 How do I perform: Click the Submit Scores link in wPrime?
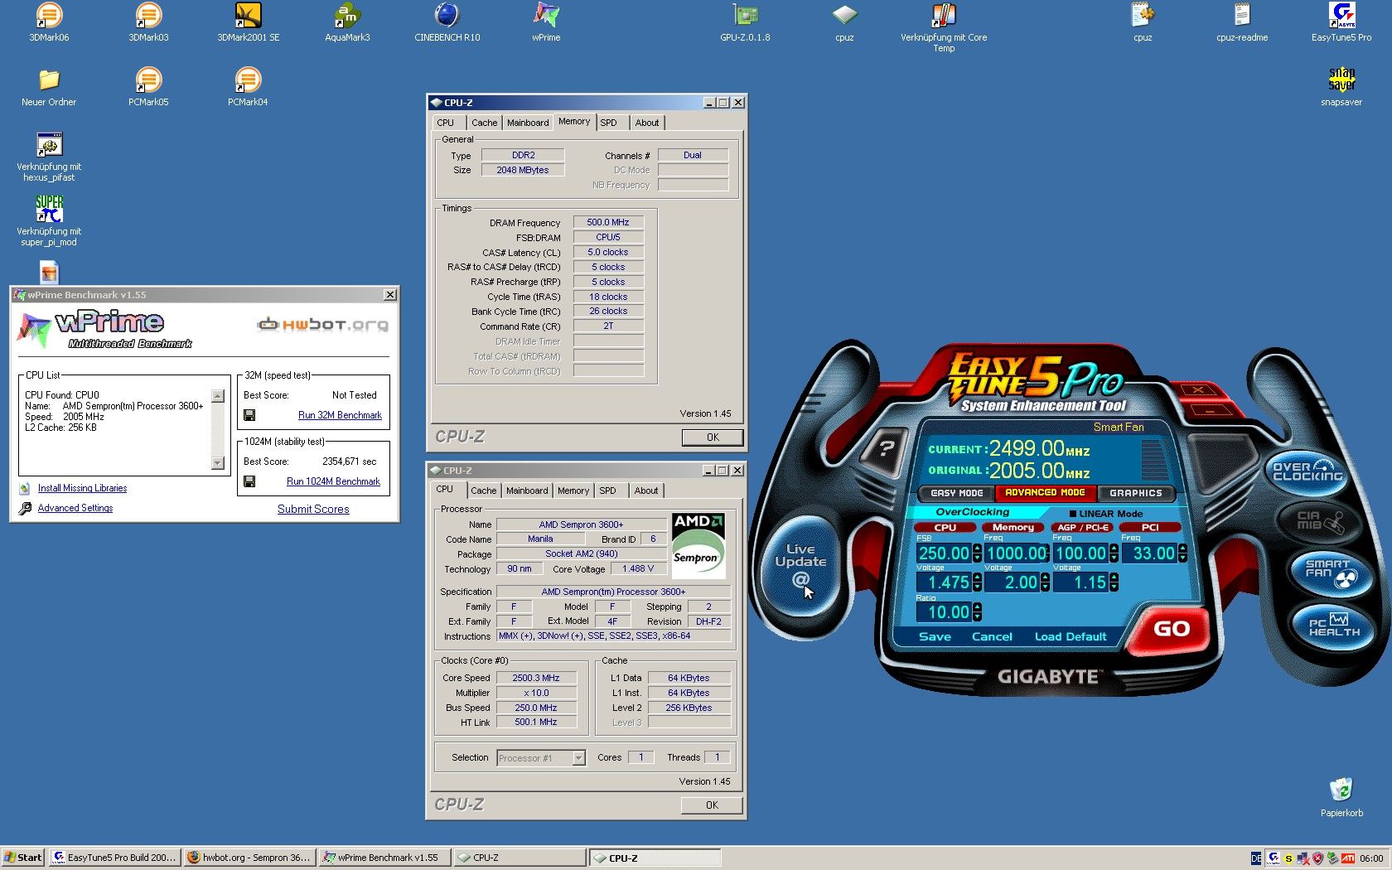pyautogui.click(x=313, y=509)
